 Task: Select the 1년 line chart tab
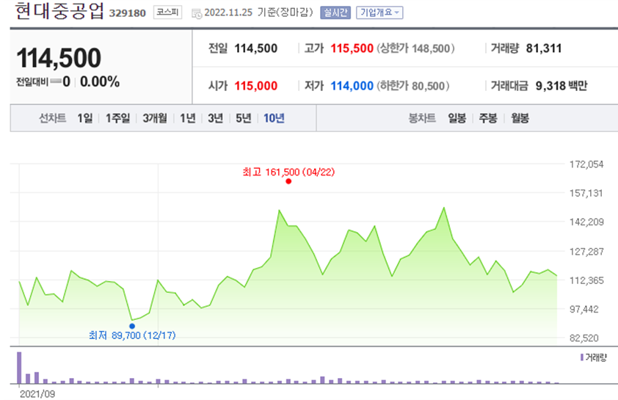(x=188, y=118)
